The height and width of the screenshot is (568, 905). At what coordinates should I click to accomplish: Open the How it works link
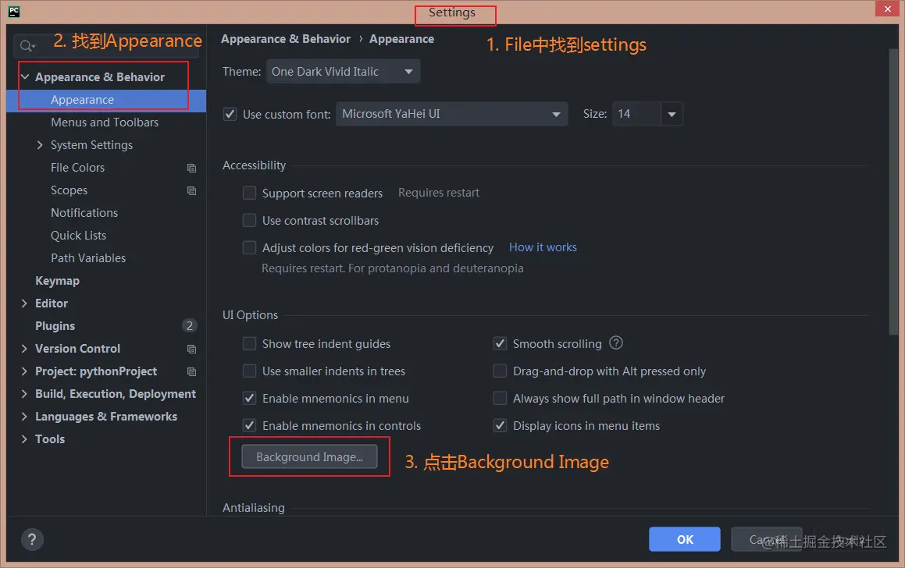(x=543, y=247)
